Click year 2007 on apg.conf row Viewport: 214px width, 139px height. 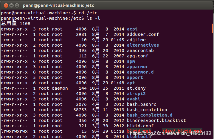point(119,56)
